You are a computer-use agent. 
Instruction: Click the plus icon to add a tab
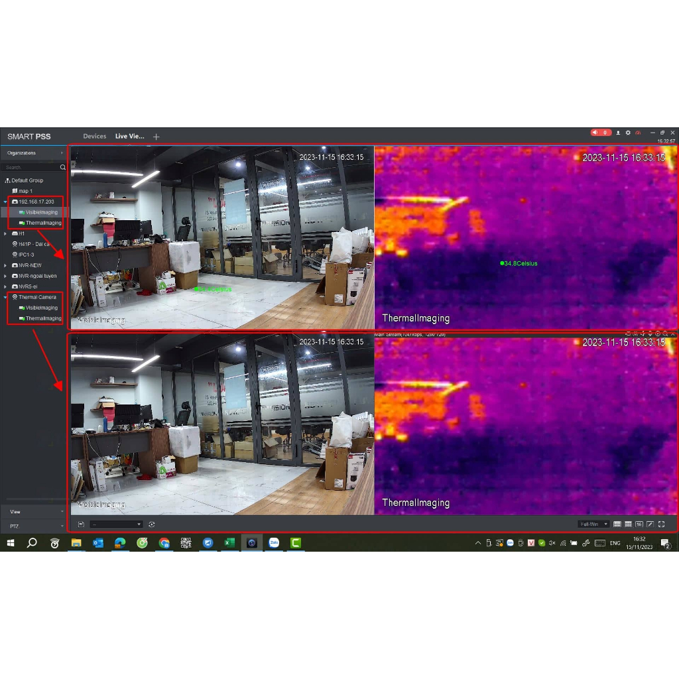[x=156, y=137]
